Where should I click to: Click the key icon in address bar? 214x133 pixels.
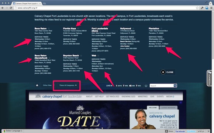coord(202,8)
